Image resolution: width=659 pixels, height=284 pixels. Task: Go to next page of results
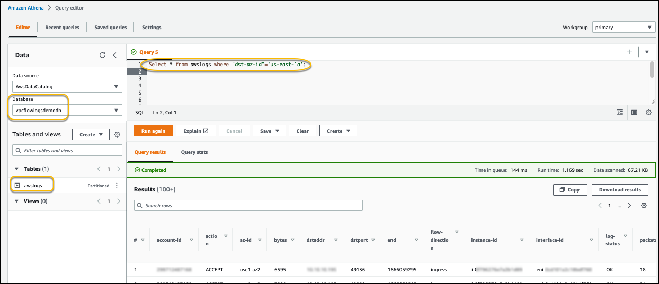[629, 205]
